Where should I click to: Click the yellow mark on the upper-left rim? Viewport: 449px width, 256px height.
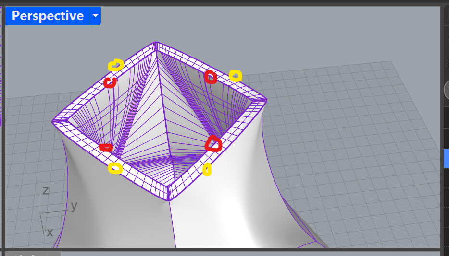pyautogui.click(x=115, y=65)
